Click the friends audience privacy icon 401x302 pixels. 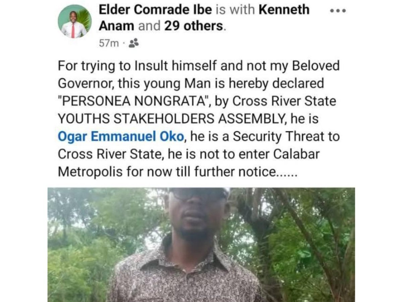pos(133,43)
